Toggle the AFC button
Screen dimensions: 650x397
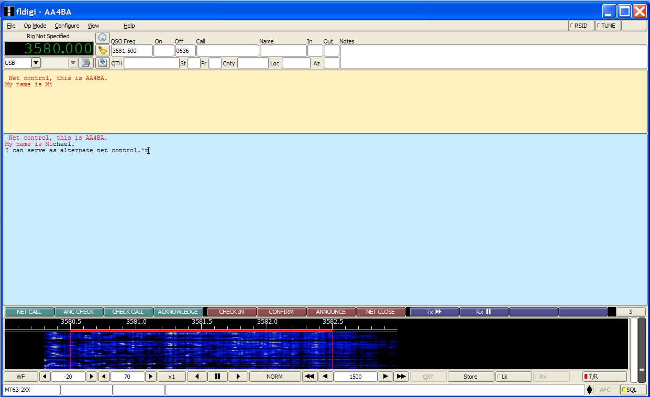click(607, 390)
